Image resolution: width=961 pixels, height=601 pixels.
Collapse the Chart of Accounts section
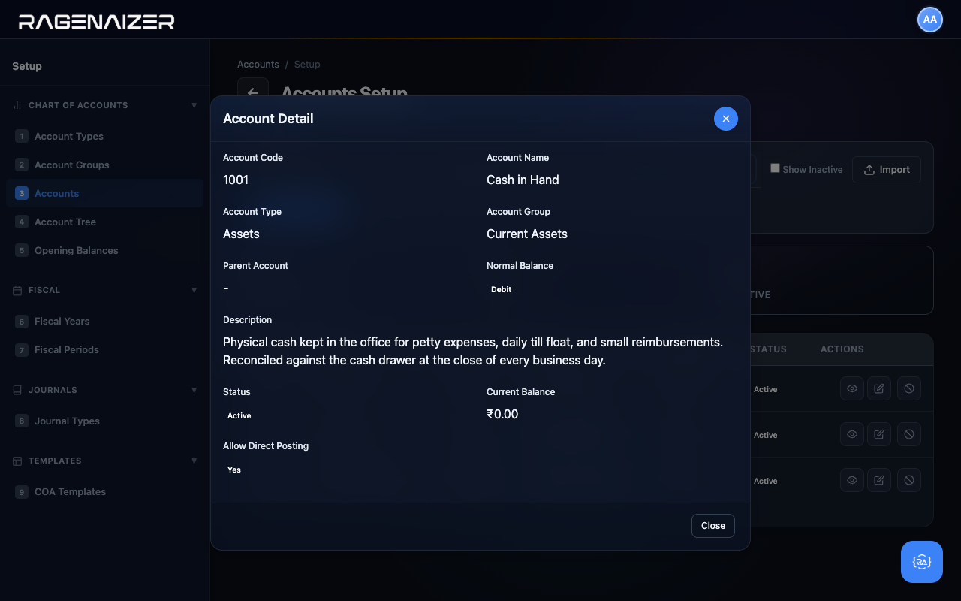tap(194, 105)
